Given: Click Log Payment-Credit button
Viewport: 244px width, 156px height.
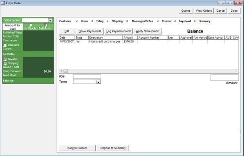Looking at the screenshot, I should tap(118, 31).
